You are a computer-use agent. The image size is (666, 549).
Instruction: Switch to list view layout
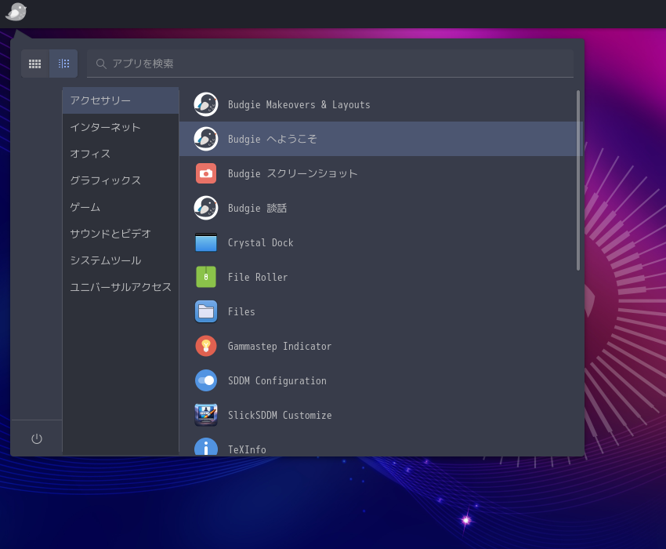click(63, 64)
